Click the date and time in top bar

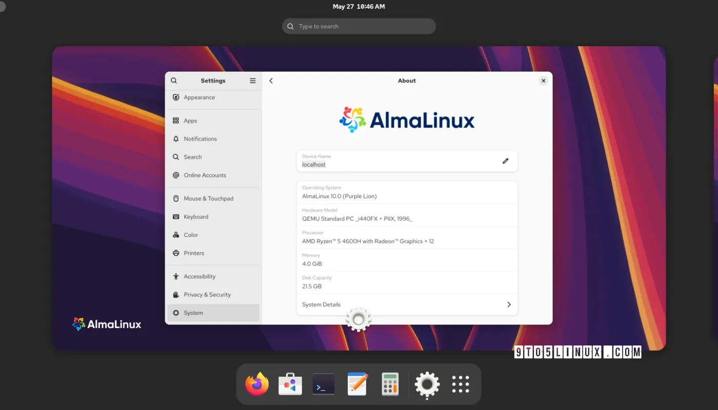358,7
